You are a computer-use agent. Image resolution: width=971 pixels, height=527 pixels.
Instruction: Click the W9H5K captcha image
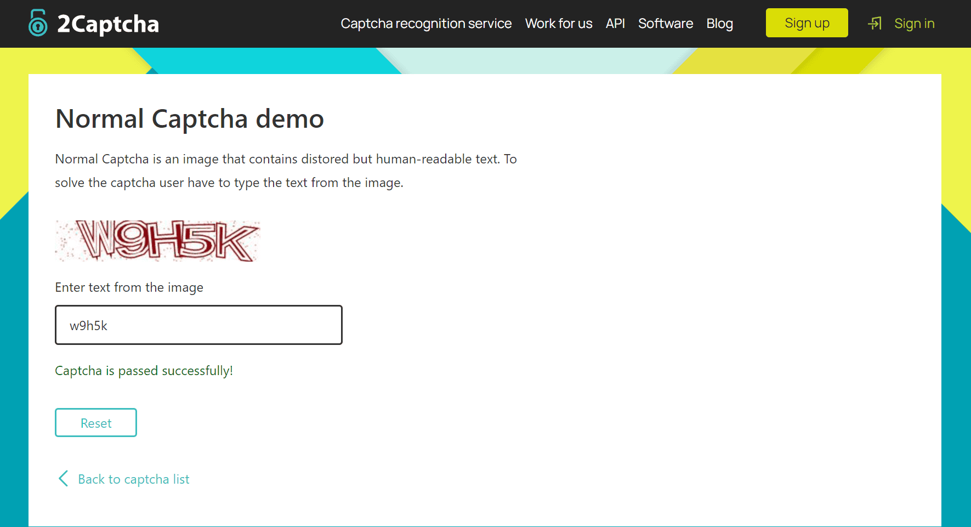coord(157,241)
